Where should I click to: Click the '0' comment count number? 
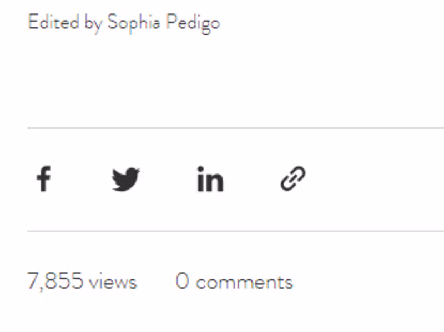[x=183, y=280]
